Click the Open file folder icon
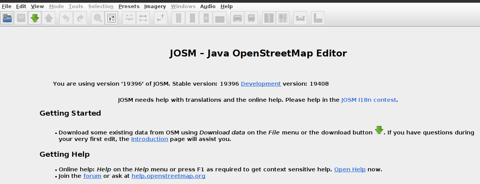Viewport: 480px width, 184px height. [7, 18]
